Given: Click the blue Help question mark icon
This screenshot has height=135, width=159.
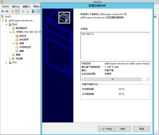Looking at the screenshot, I should click(33, 11).
